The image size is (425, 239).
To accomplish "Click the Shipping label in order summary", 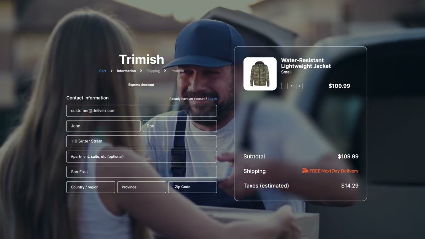I will (254, 171).
